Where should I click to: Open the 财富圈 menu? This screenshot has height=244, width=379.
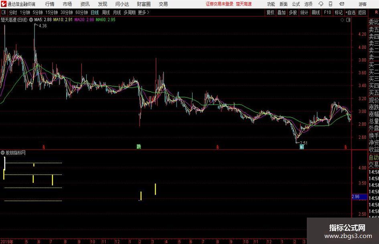pos(144,4)
